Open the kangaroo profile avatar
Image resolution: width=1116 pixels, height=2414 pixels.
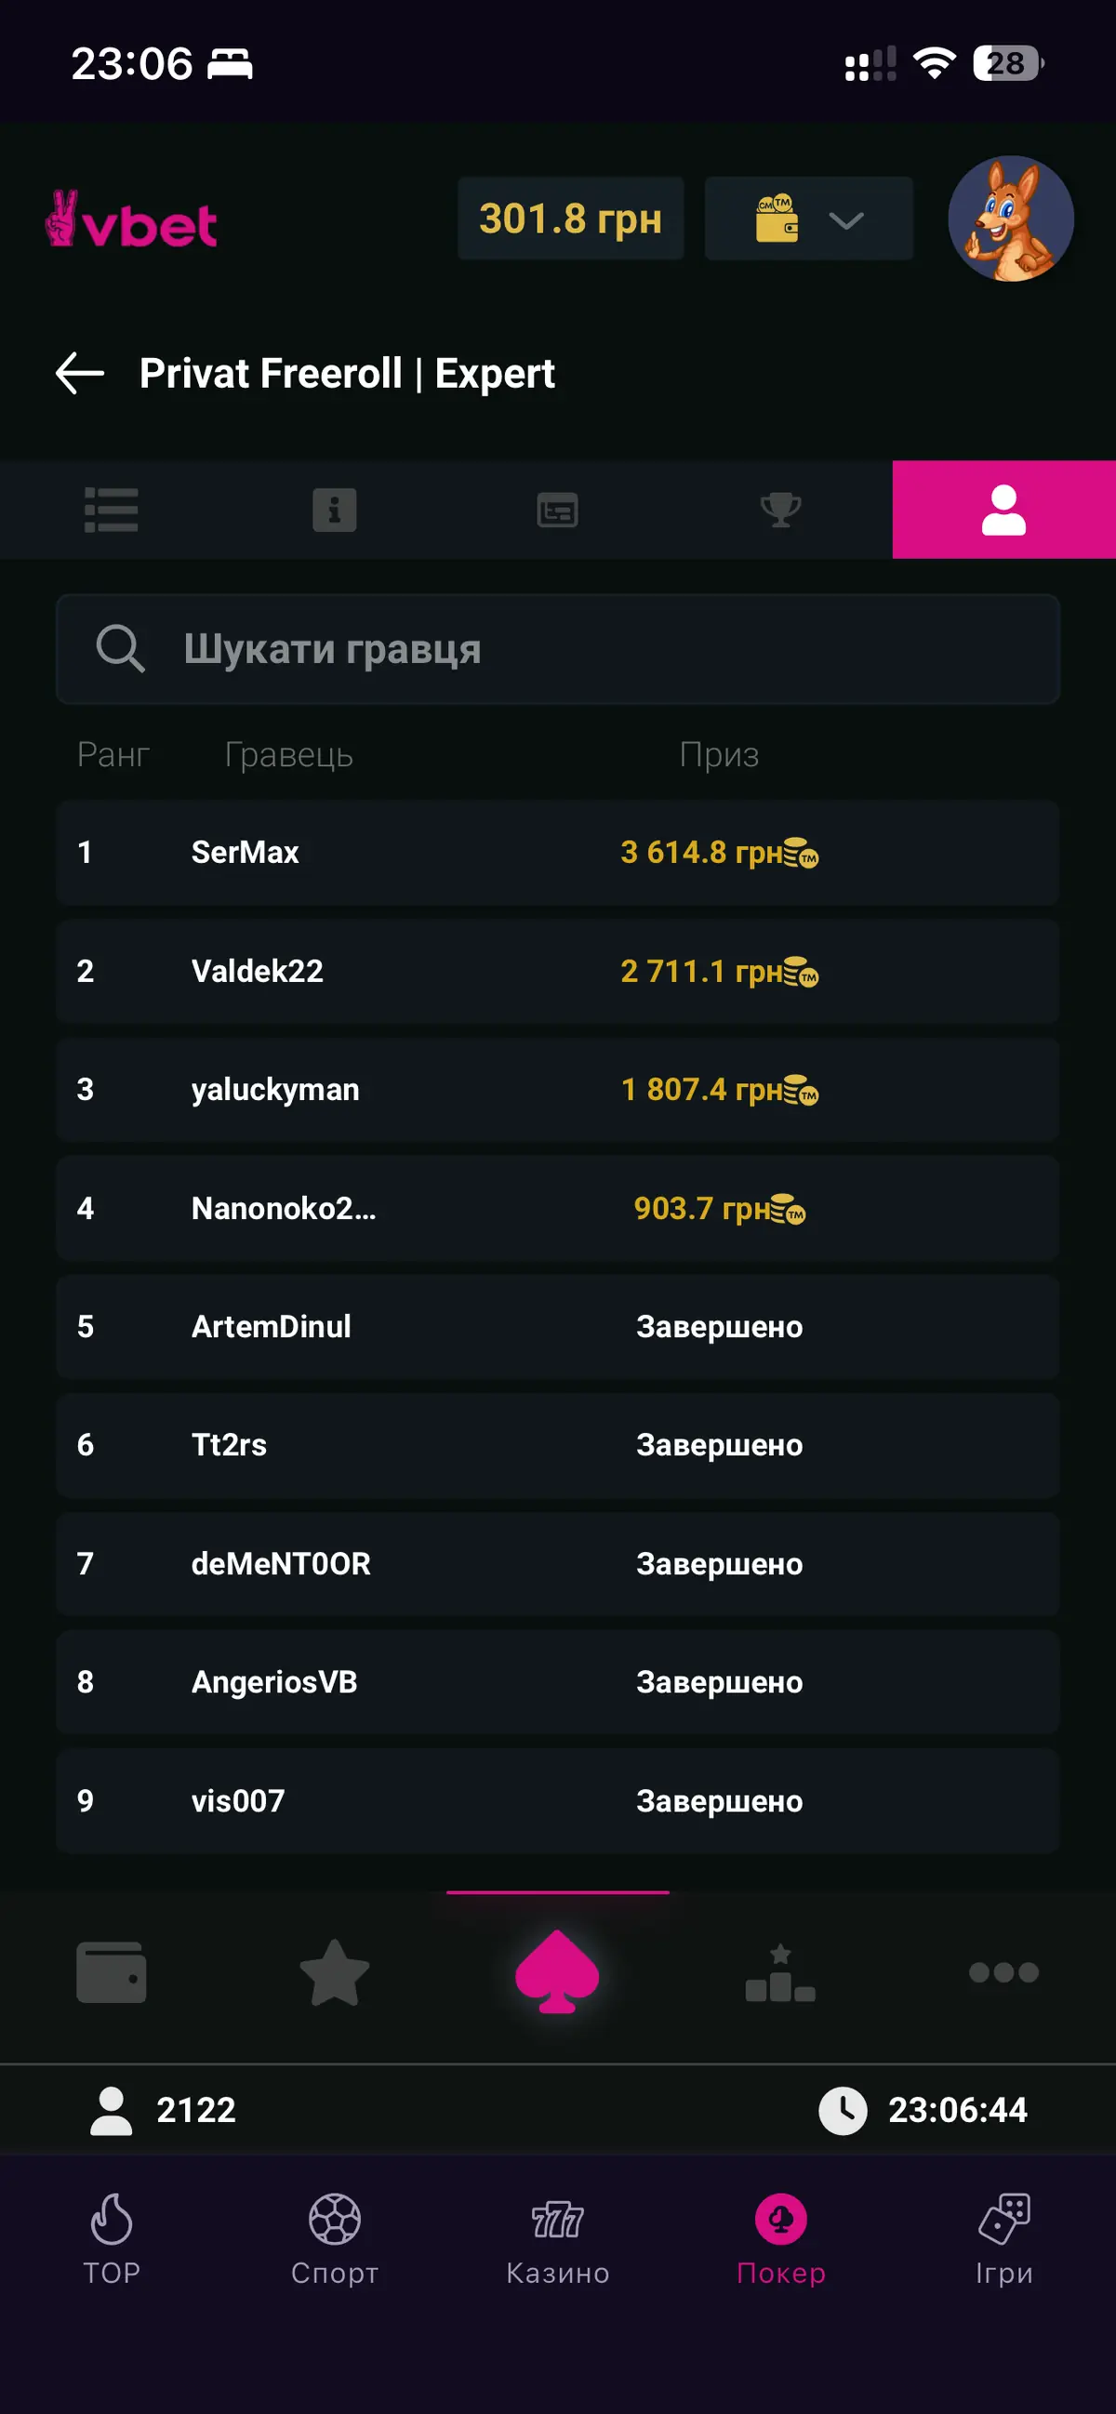pos(1011,219)
